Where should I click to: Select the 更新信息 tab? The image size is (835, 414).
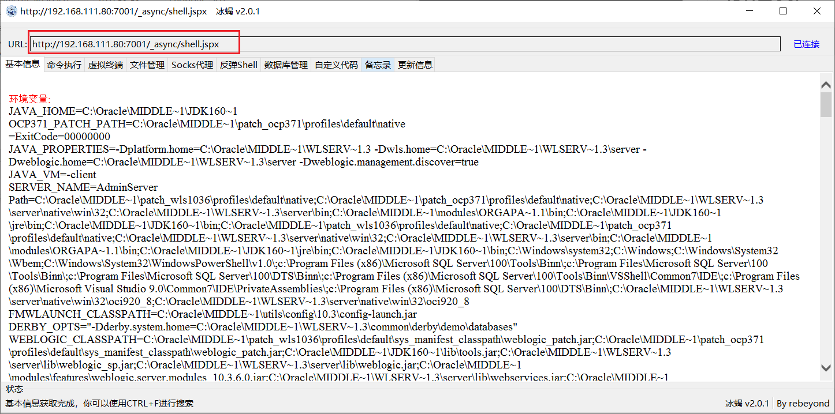415,65
